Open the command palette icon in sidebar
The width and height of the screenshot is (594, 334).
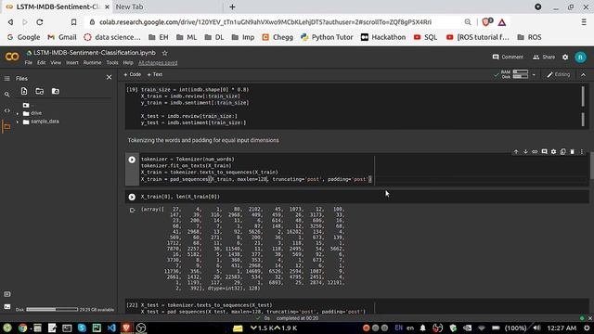(x=6, y=294)
